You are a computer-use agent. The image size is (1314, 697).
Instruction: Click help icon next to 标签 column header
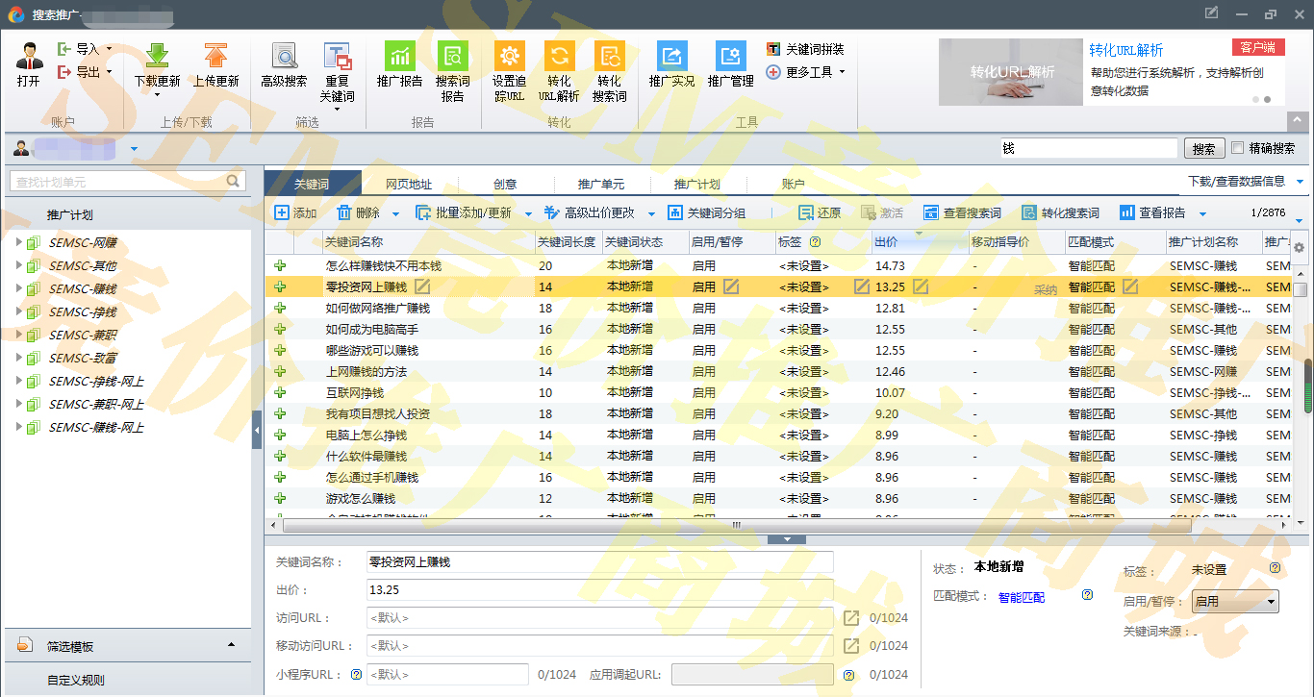815,242
